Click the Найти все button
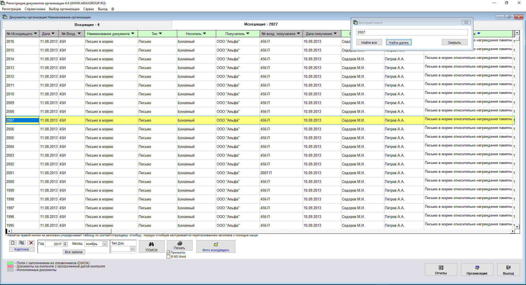Screen dimensions: 526x285 pos(369,42)
